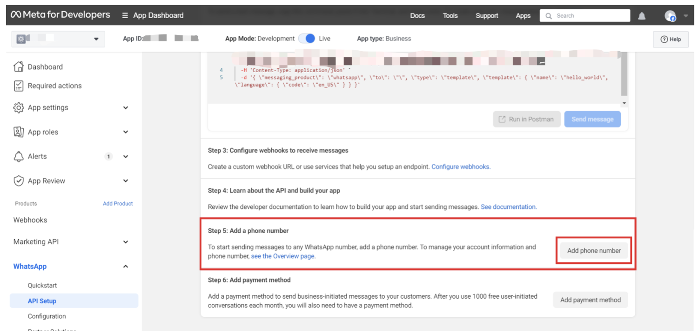
Task: Click the Add payment method button
Action: click(x=590, y=300)
